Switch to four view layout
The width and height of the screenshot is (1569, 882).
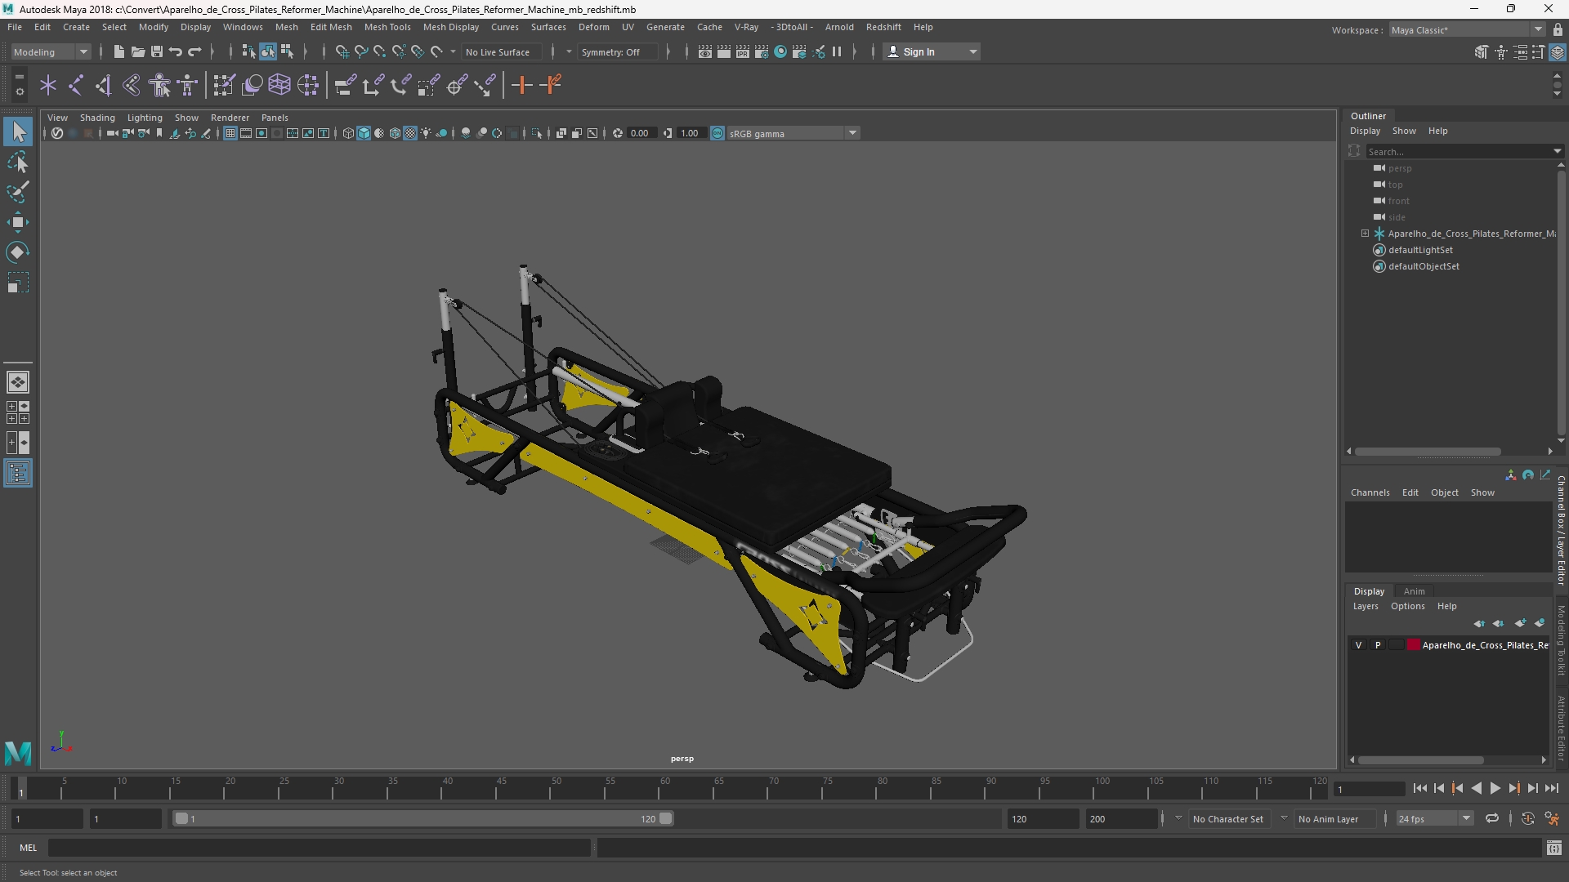18,412
